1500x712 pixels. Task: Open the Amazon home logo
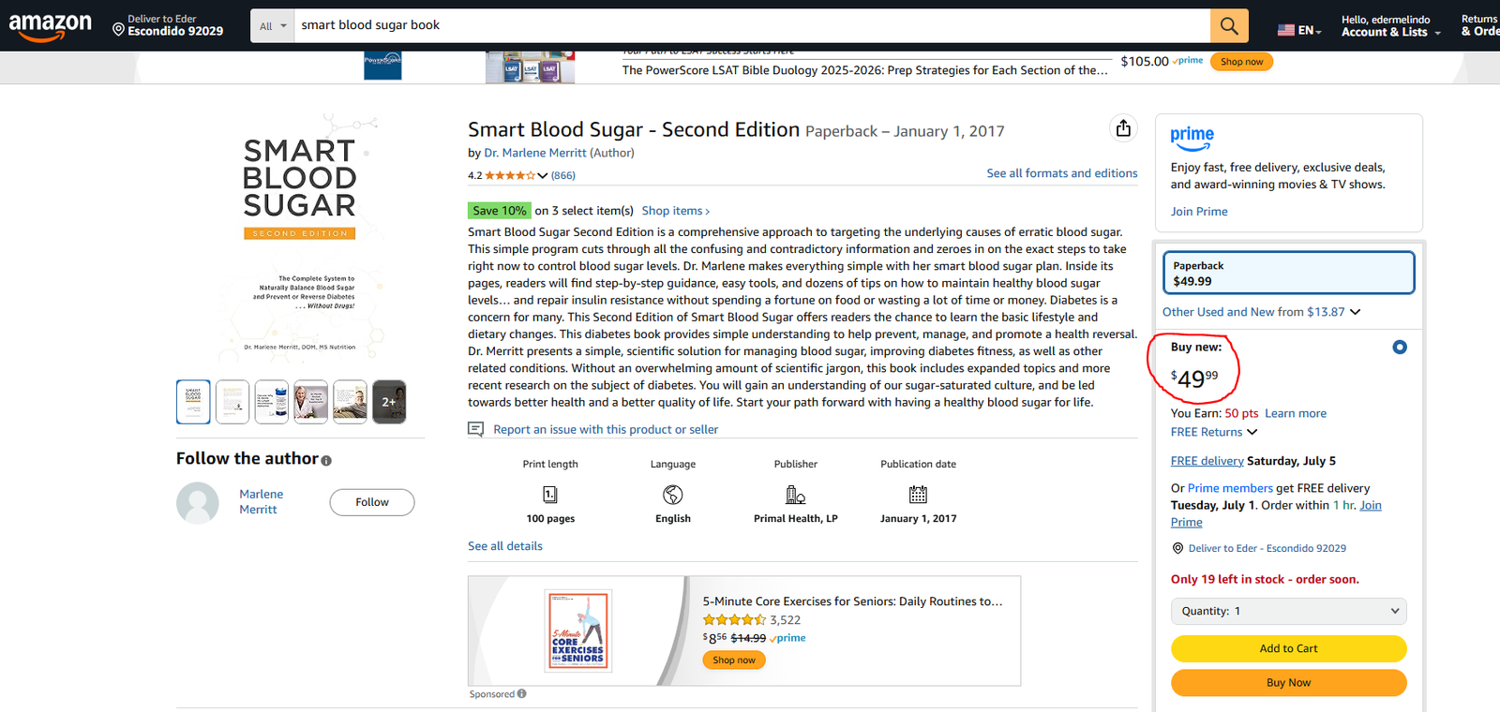(51, 26)
